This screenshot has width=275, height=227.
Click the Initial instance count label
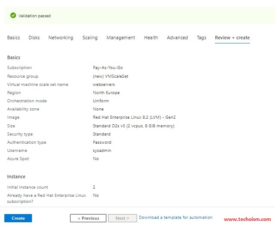28,187
